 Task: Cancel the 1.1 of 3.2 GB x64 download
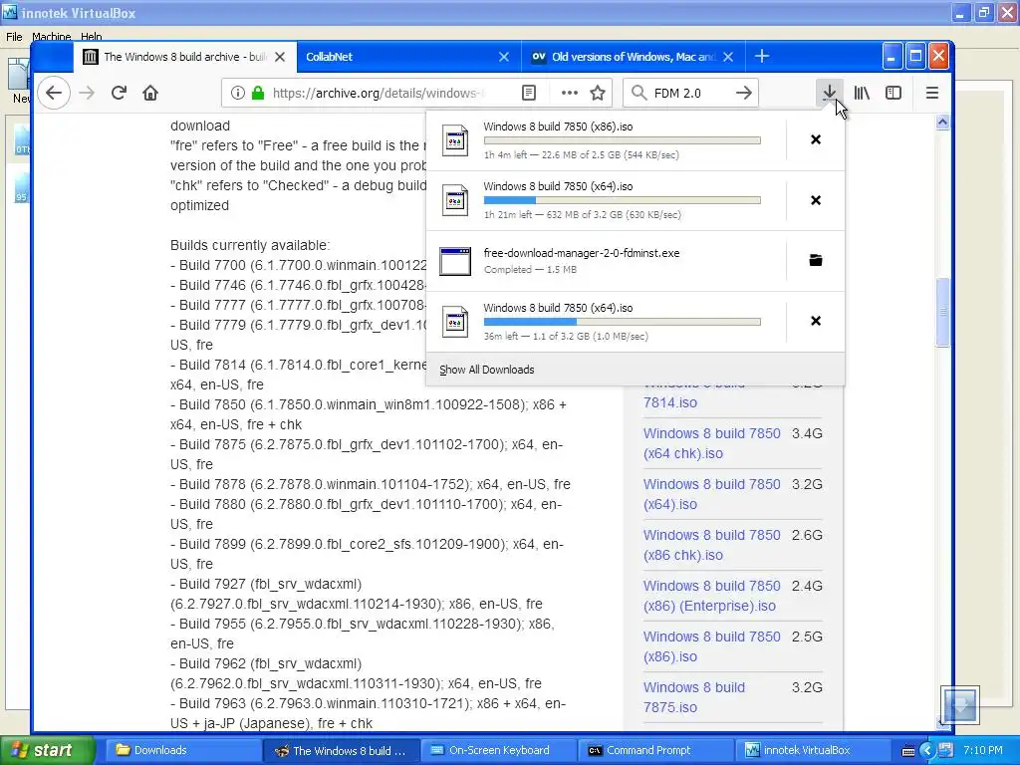click(816, 321)
